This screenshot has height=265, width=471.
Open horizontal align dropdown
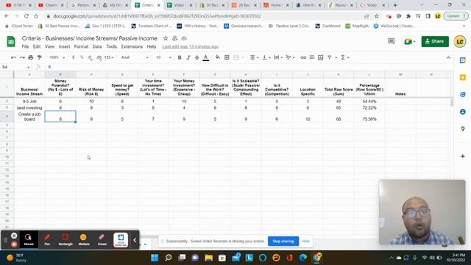click(254, 57)
